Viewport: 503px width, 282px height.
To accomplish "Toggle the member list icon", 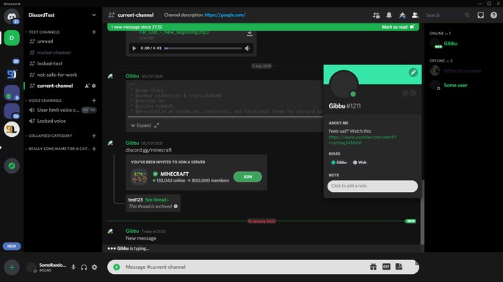I will coord(415,15).
